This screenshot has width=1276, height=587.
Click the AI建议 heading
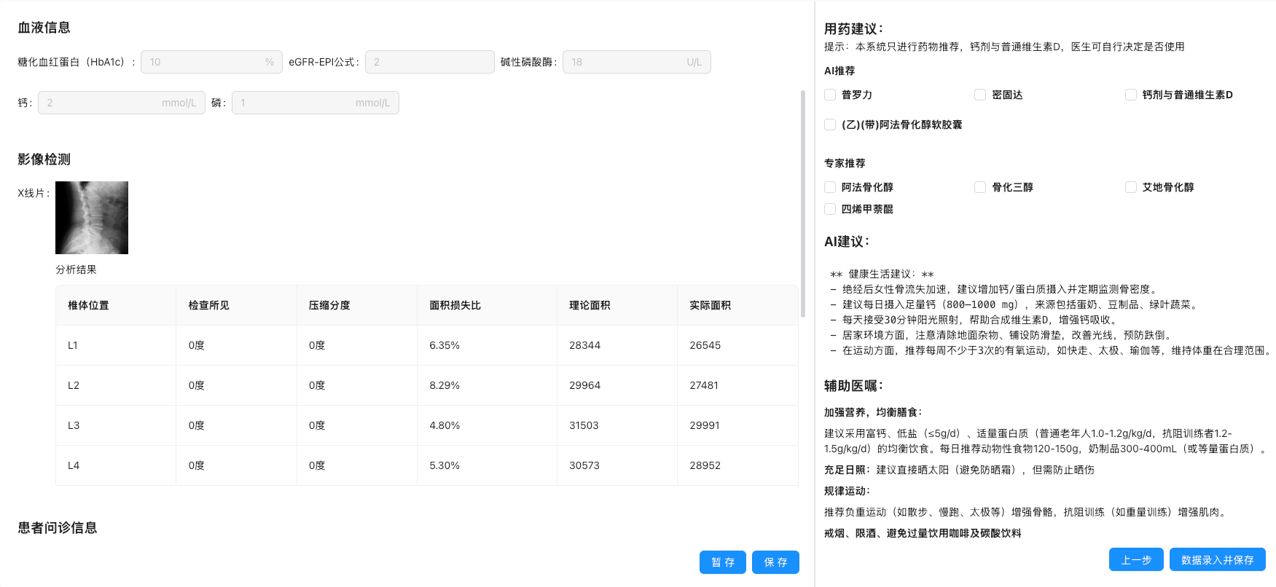click(847, 242)
